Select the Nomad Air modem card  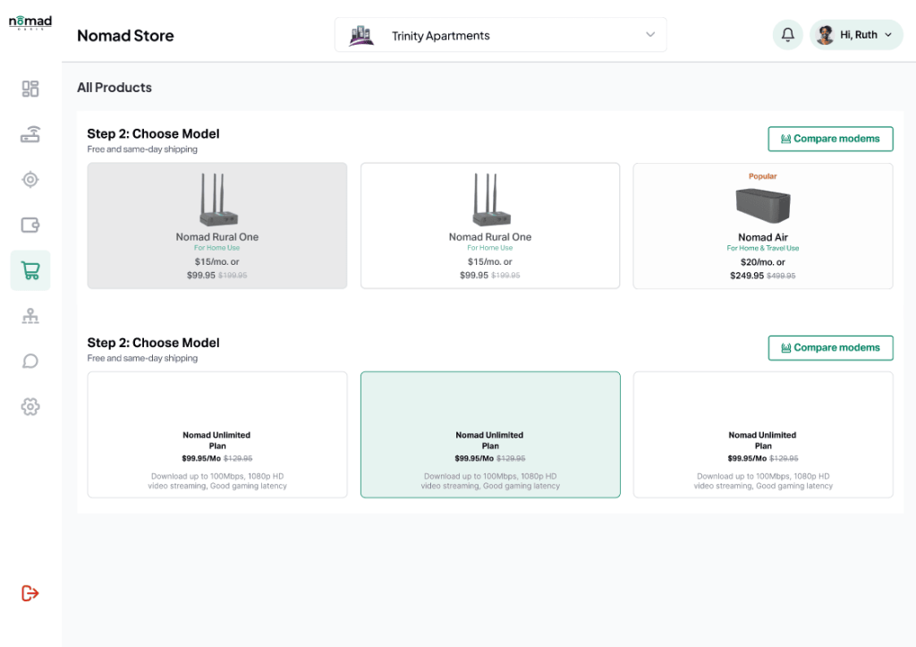point(762,226)
